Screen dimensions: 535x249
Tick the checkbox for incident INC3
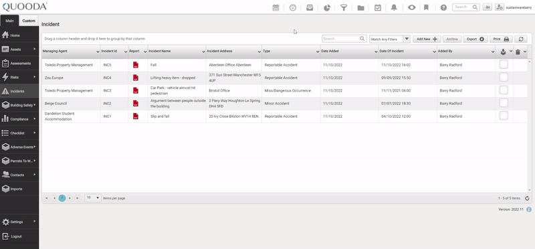[x=504, y=90]
